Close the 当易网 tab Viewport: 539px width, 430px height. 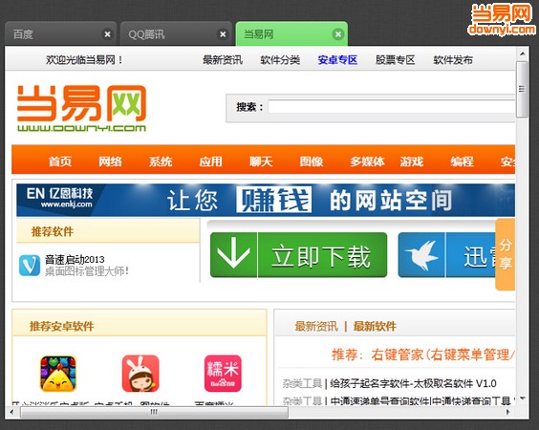coord(338,34)
